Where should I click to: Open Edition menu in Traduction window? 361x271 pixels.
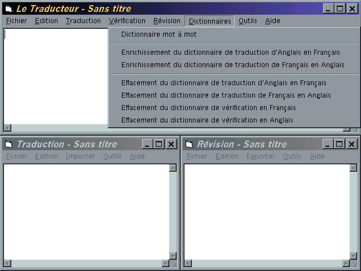46,156
